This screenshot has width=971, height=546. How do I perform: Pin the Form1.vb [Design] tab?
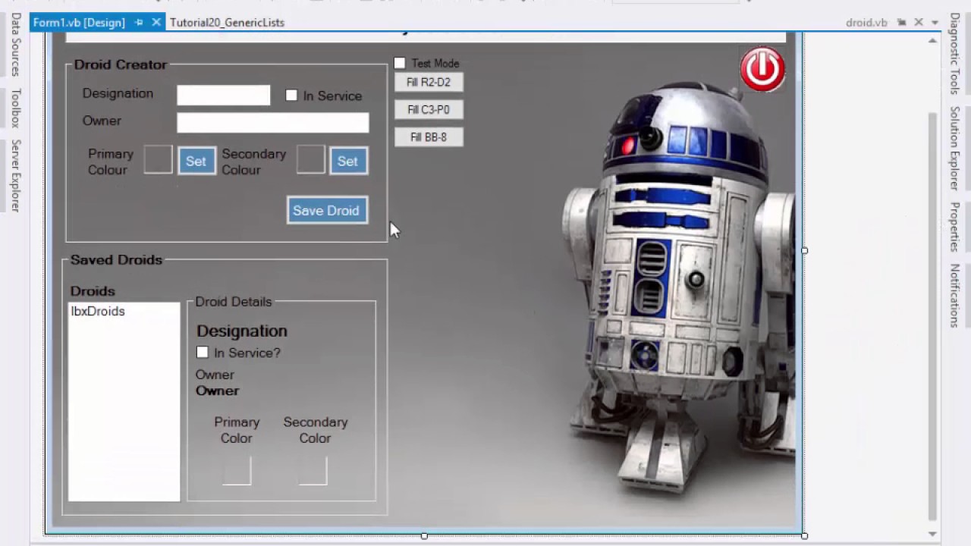(139, 23)
